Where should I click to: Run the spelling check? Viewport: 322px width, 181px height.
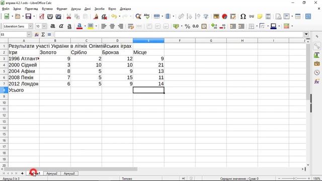[x=146, y=17]
